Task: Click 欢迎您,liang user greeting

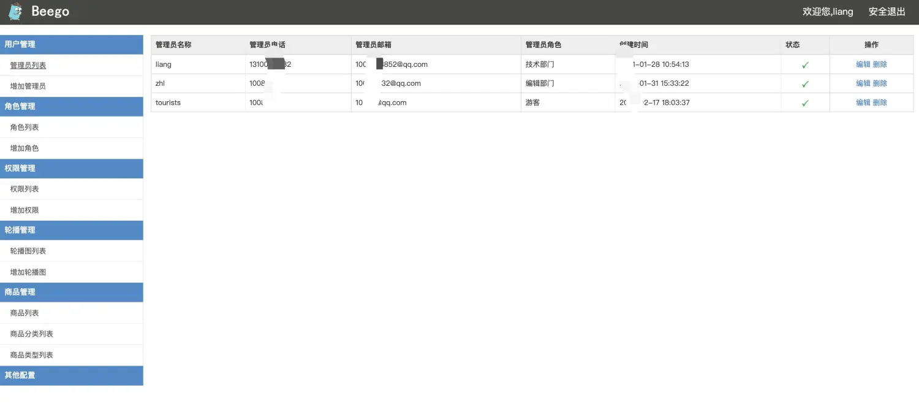Action: [x=827, y=12]
